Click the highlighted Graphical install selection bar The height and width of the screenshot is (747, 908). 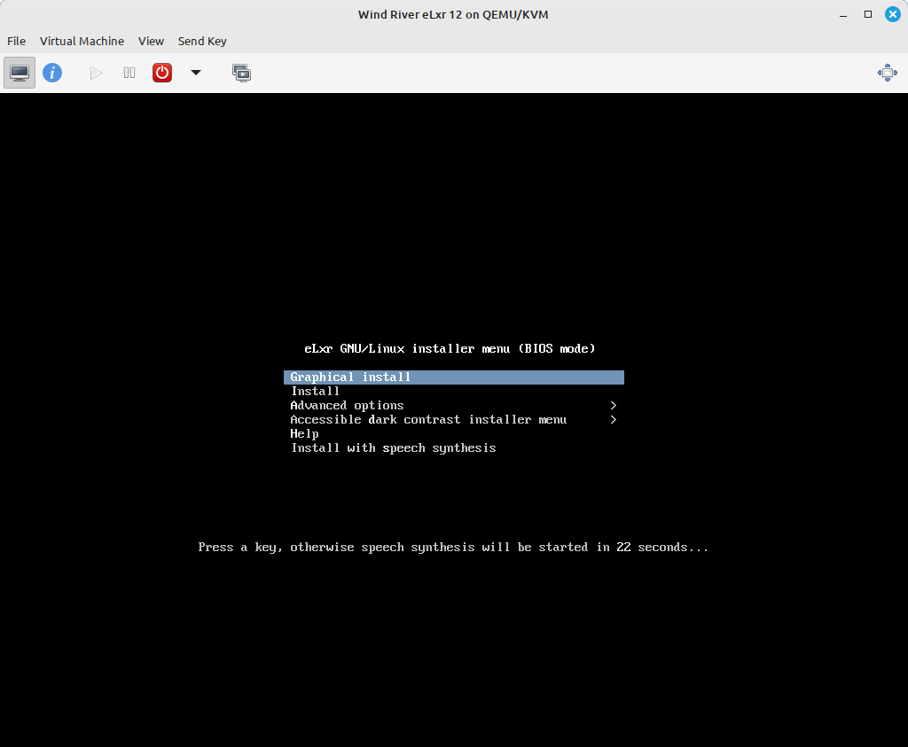[x=453, y=377]
